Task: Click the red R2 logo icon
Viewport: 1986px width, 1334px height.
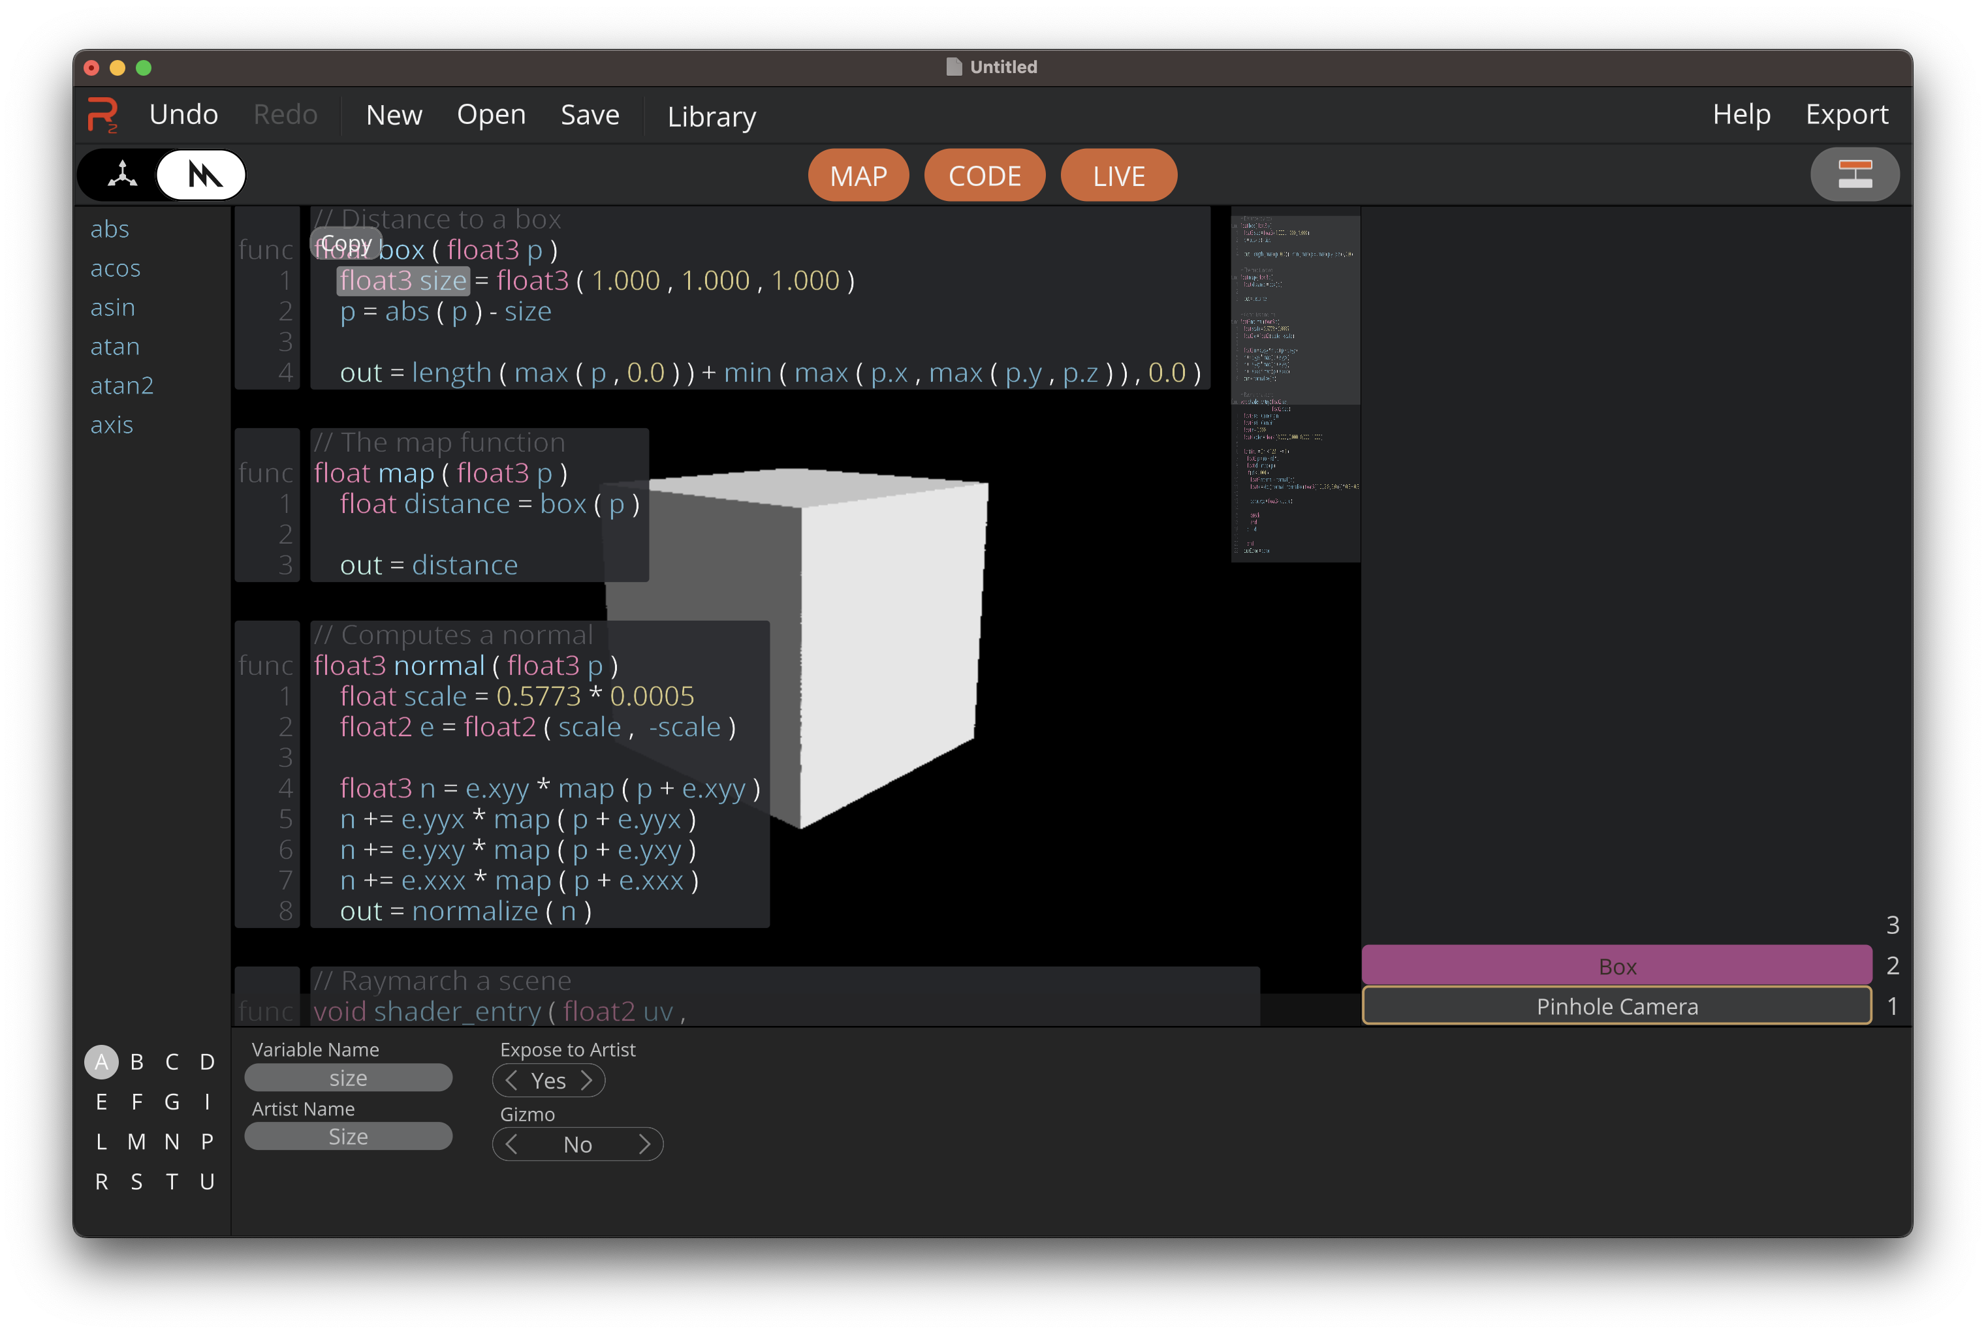Action: click(x=102, y=115)
